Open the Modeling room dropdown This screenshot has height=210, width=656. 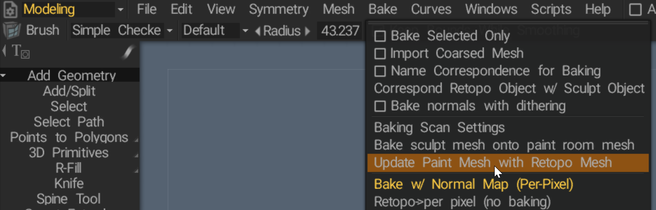click(x=121, y=9)
